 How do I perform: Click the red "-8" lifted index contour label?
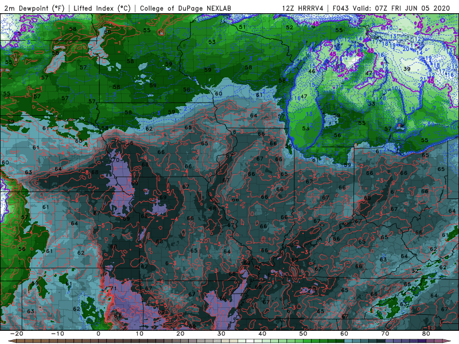[85, 173]
